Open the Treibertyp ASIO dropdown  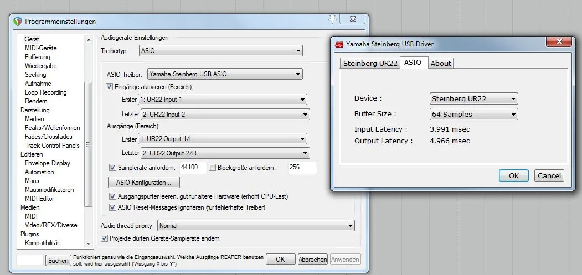point(220,51)
